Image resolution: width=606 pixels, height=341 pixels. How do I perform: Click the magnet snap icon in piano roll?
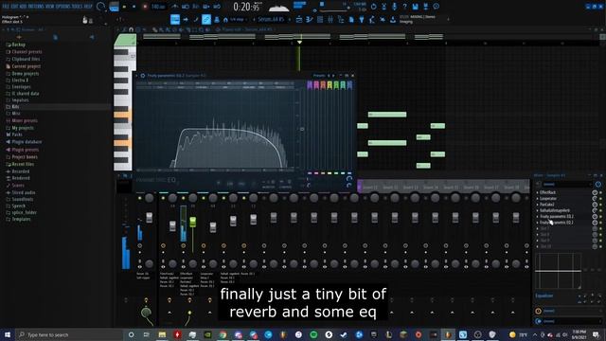(131, 29)
